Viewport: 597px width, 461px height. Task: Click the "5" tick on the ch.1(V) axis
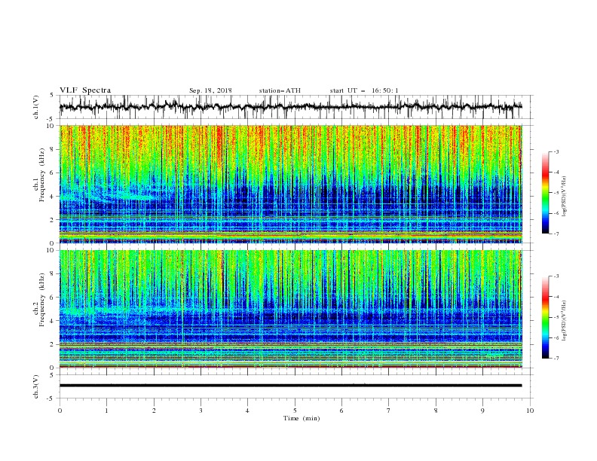[x=53, y=96]
